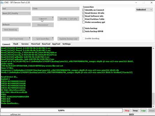Click the Snap button
155x116 pixels.
pyautogui.click(x=135, y=111)
